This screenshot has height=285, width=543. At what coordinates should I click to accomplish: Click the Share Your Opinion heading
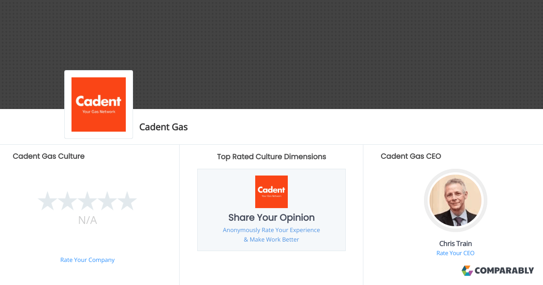[271, 218]
